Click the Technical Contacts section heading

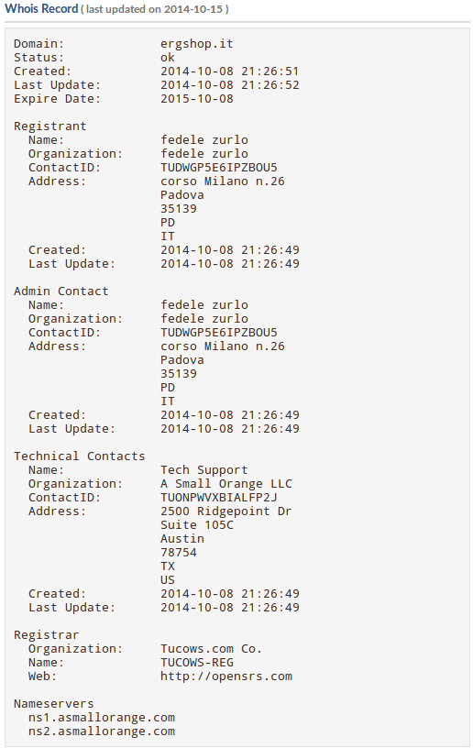[x=79, y=456]
